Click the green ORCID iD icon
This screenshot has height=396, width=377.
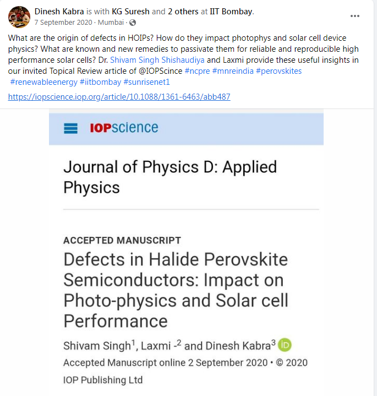click(285, 345)
